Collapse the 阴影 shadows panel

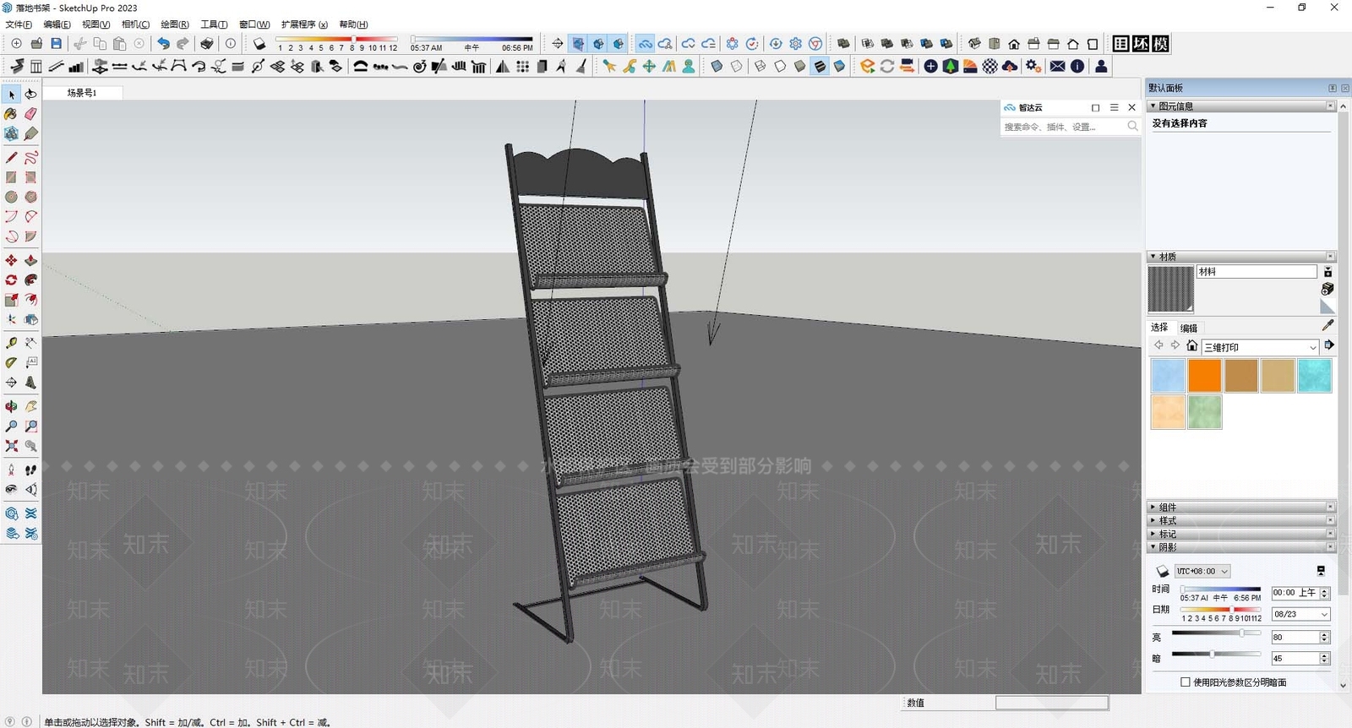(x=1241, y=546)
